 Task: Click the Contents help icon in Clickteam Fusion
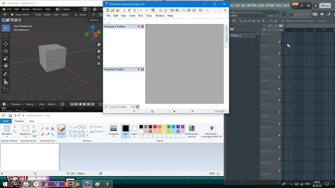click(153, 10)
